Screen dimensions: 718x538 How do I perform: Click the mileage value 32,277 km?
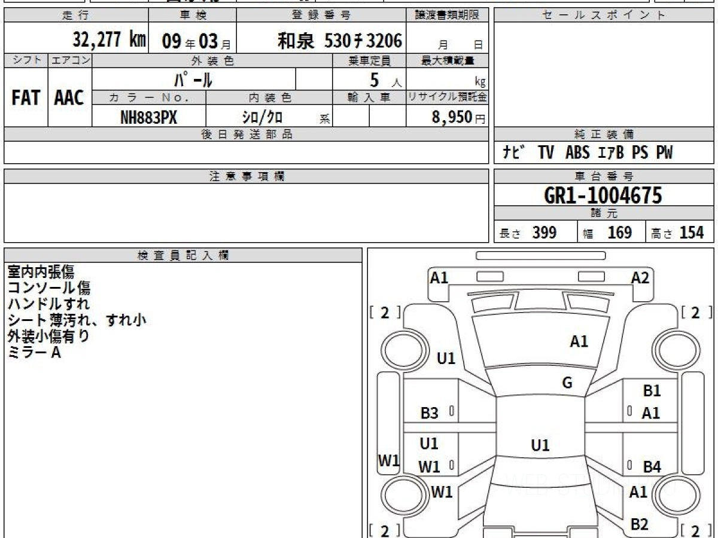109,40
